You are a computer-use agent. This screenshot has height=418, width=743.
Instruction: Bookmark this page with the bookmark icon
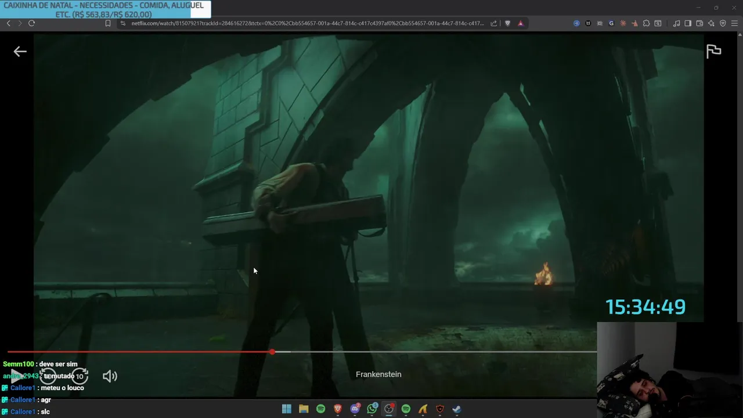point(108,23)
